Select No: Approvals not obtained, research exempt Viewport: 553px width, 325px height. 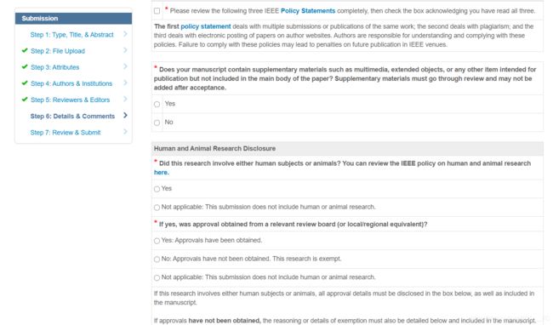[x=157, y=259]
